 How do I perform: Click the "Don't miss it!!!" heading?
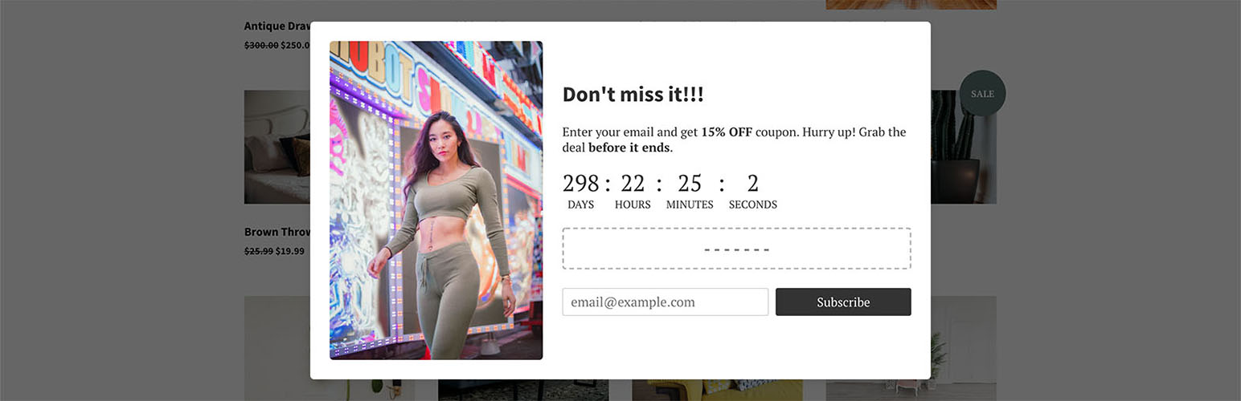(x=633, y=94)
